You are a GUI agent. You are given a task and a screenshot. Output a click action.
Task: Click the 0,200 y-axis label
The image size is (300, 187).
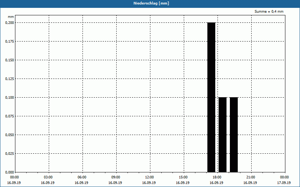(10, 23)
